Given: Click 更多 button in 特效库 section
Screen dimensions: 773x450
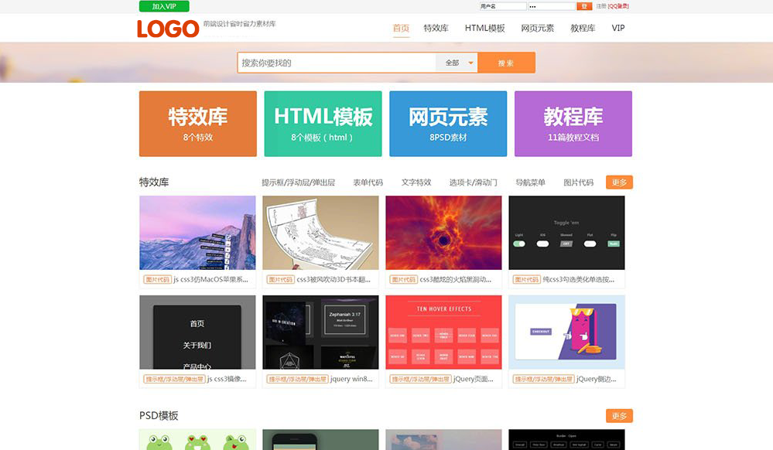Looking at the screenshot, I should tap(619, 182).
